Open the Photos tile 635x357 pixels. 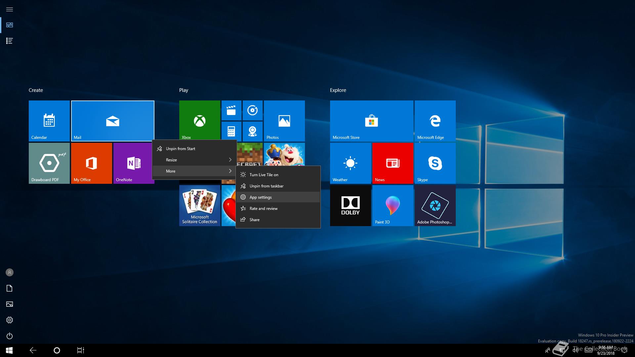click(x=284, y=121)
